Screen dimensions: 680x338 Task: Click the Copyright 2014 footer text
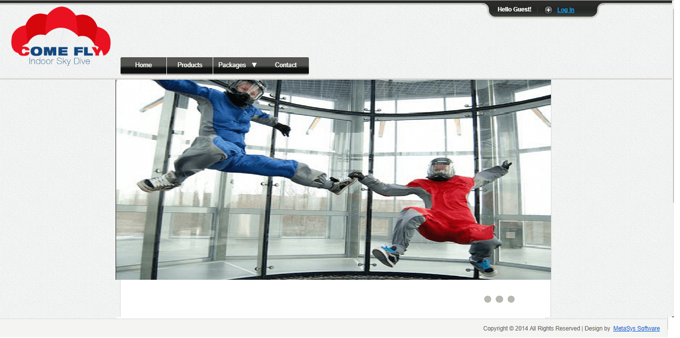point(531,329)
